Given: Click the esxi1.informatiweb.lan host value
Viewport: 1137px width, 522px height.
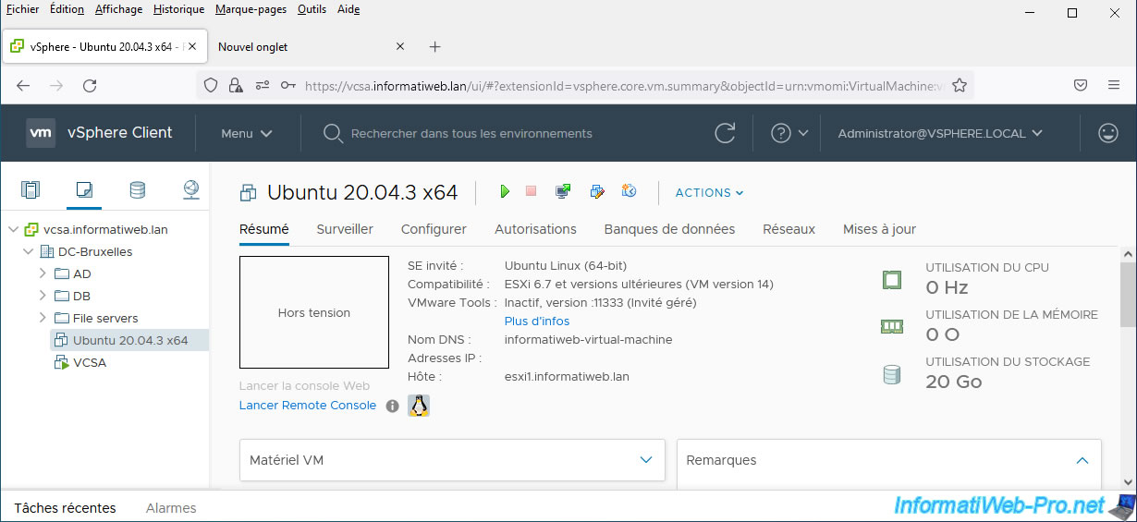Looking at the screenshot, I should [x=567, y=377].
